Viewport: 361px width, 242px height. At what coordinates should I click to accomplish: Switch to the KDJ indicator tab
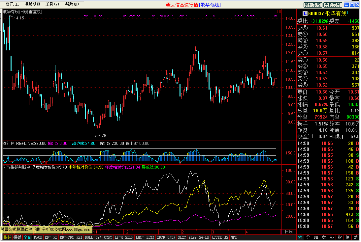[x=48, y=237]
